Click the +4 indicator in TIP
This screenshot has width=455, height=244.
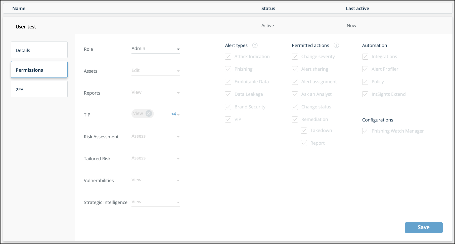point(173,114)
